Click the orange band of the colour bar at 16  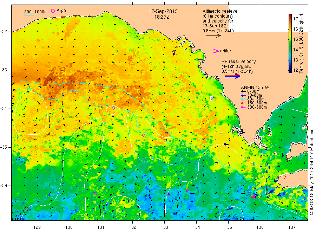click(x=290, y=29)
